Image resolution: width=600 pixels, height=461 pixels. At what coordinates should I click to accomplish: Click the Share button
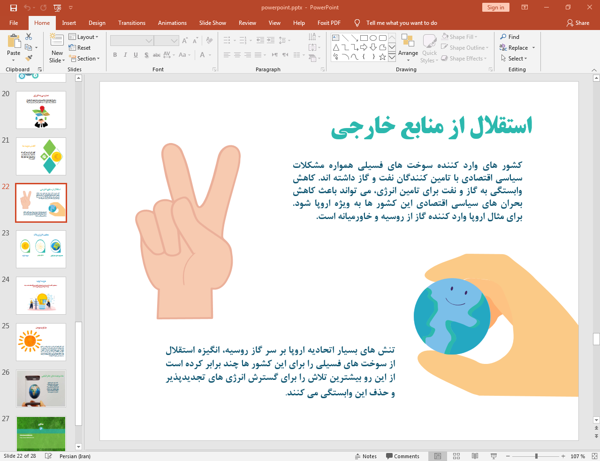(578, 23)
